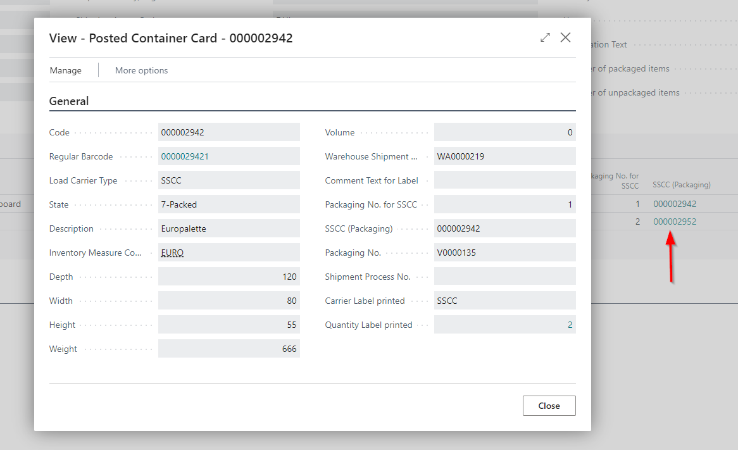Viewport: 738px width, 450px height.
Task: Click the Carrier Label printed field
Action: (504, 301)
